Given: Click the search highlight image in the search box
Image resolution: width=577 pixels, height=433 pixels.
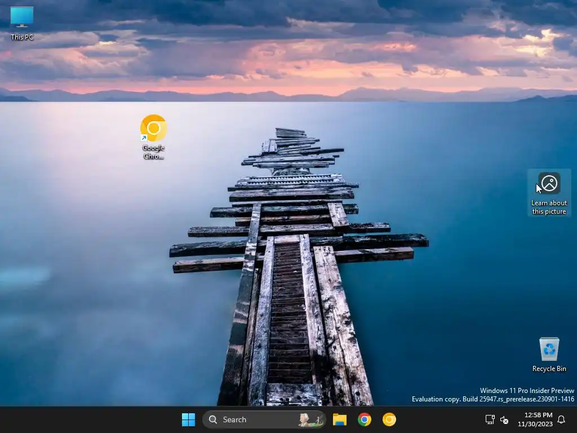Looking at the screenshot, I should point(310,419).
